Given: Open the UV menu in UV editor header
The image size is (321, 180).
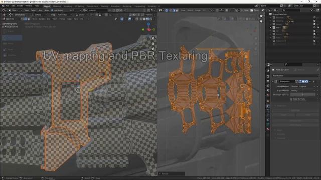Looking at the screenshot, I should tap(204, 10).
